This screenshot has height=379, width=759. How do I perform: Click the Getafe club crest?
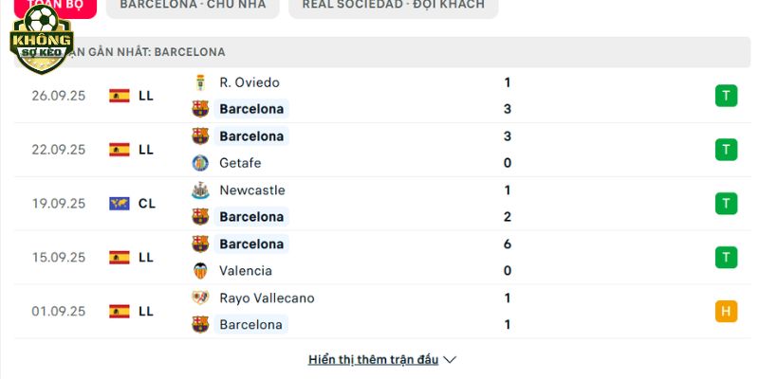[200, 163]
